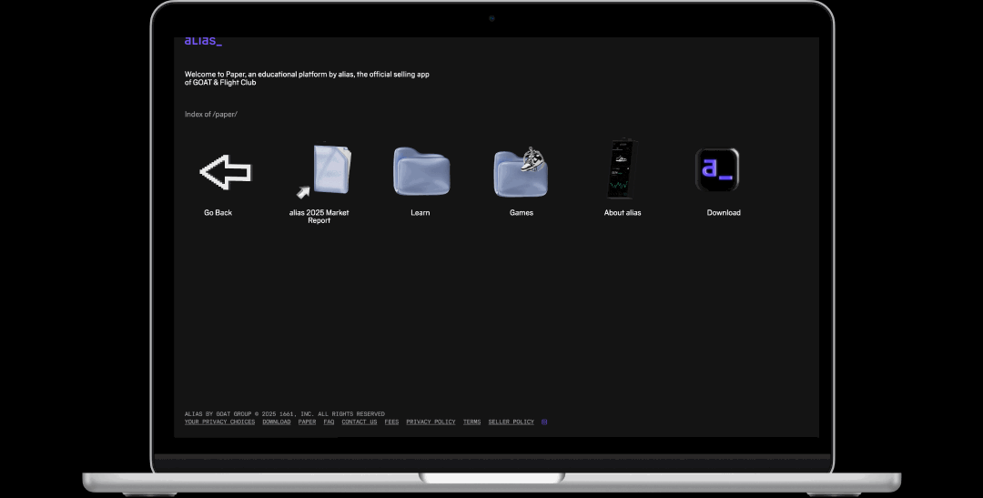The height and width of the screenshot is (498, 983).
Task: Open 'Your Privacy Choices' footer link
Action: pyautogui.click(x=219, y=422)
